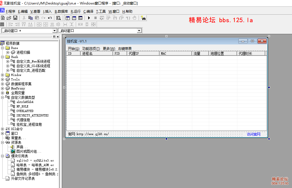Open the T.工具 menu

pos(101,11)
